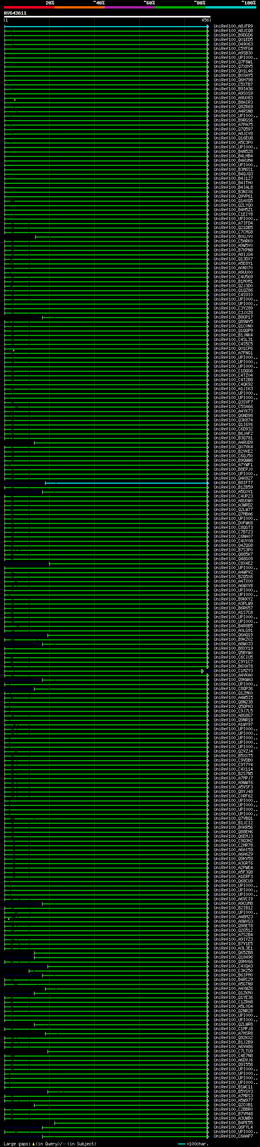Select the UniRef100_Q7MBA6 label

click(x=233, y=514)
